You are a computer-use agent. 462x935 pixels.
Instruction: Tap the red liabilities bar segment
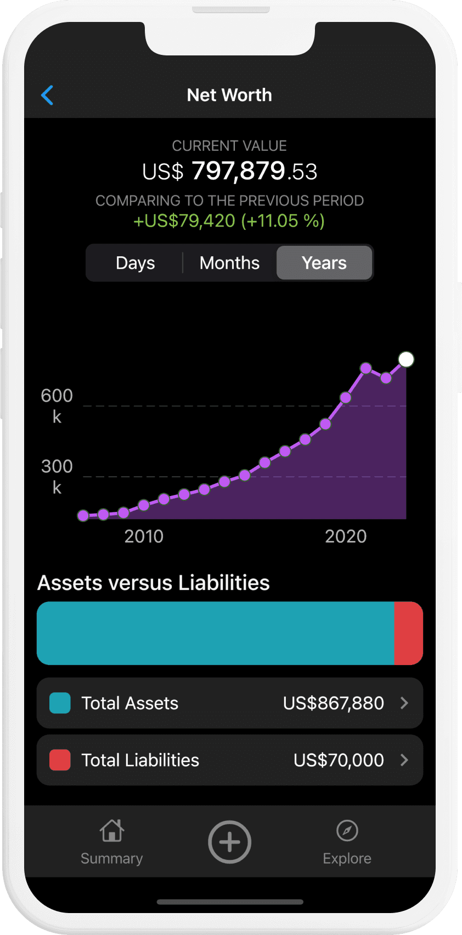[408, 633]
